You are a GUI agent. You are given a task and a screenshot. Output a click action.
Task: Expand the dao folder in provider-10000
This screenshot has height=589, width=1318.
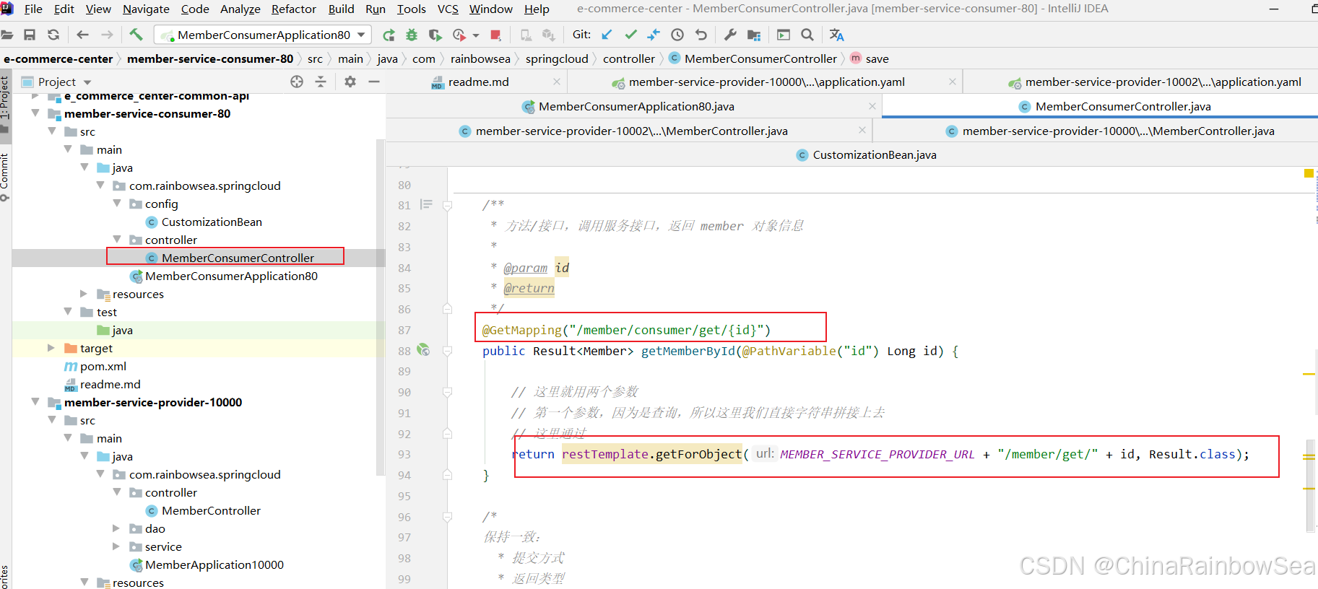pos(116,528)
